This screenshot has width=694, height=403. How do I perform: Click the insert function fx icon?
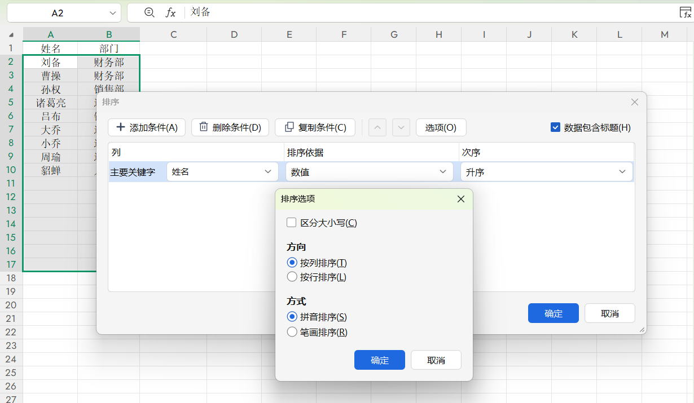click(x=170, y=12)
